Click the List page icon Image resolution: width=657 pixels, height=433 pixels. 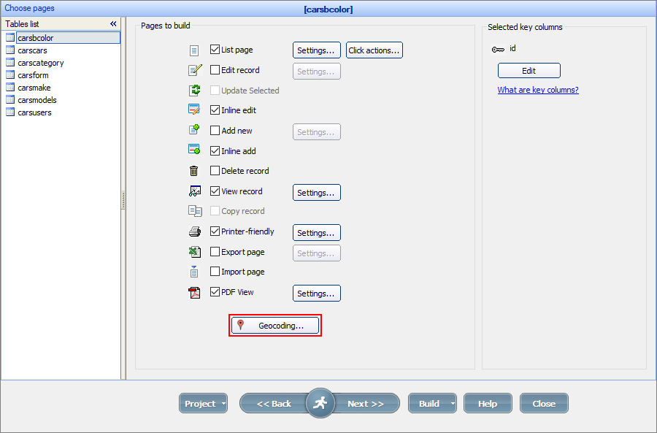click(194, 50)
